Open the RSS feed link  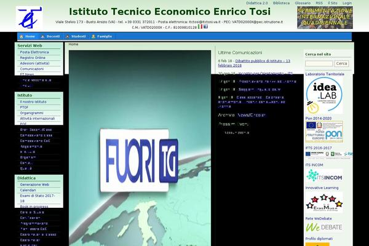click(x=319, y=3)
